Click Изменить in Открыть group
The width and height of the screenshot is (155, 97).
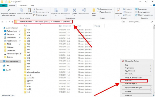128,12
